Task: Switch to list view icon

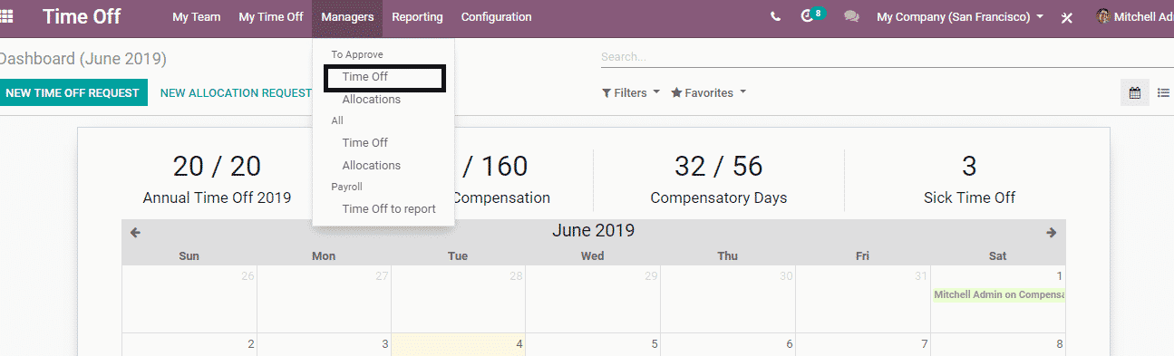Action: click(1163, 92)
